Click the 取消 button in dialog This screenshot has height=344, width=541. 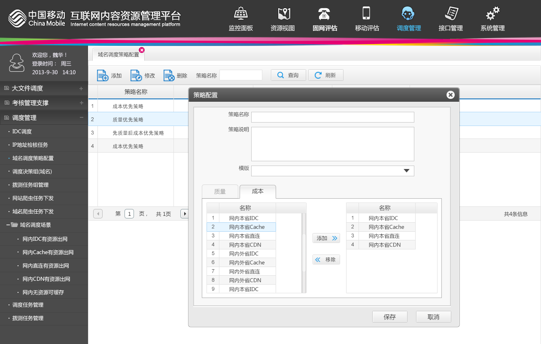click(x=433, y=317)
